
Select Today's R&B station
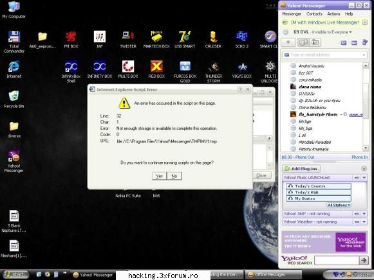pos(319,192)
